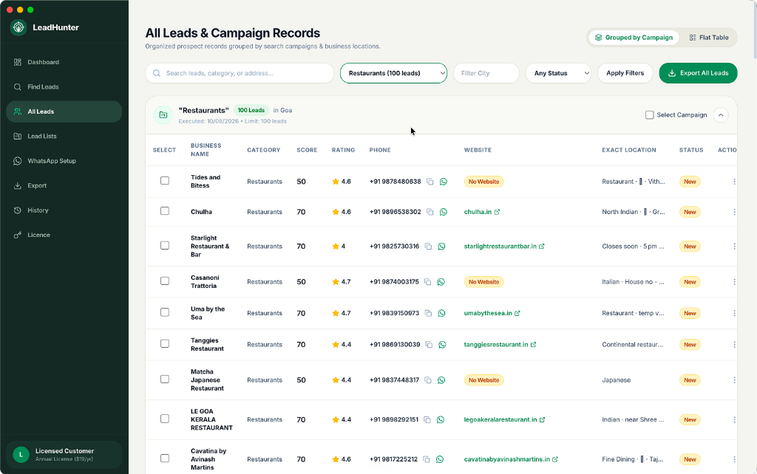Click New status badge for Chulha
The width and height of the screenshot is (757, 474).
tap(690, 212)
